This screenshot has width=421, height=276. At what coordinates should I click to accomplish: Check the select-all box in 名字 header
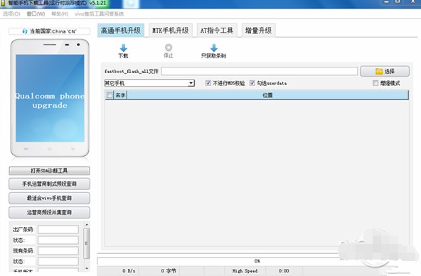pos(110,95)
